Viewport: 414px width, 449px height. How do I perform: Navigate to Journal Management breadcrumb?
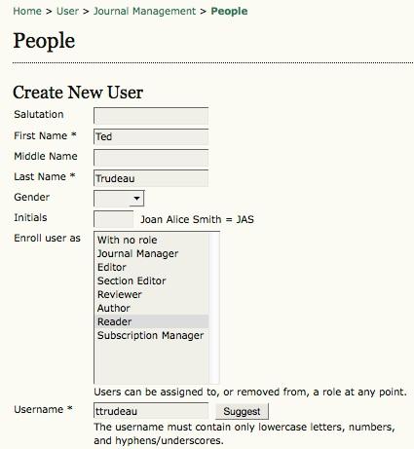[x=145, y=11]
